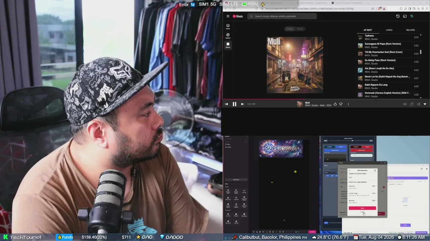This screenshot has width=430, height=241.
Task: Click the queue scrollbar thumb
Action: [421, 52]
